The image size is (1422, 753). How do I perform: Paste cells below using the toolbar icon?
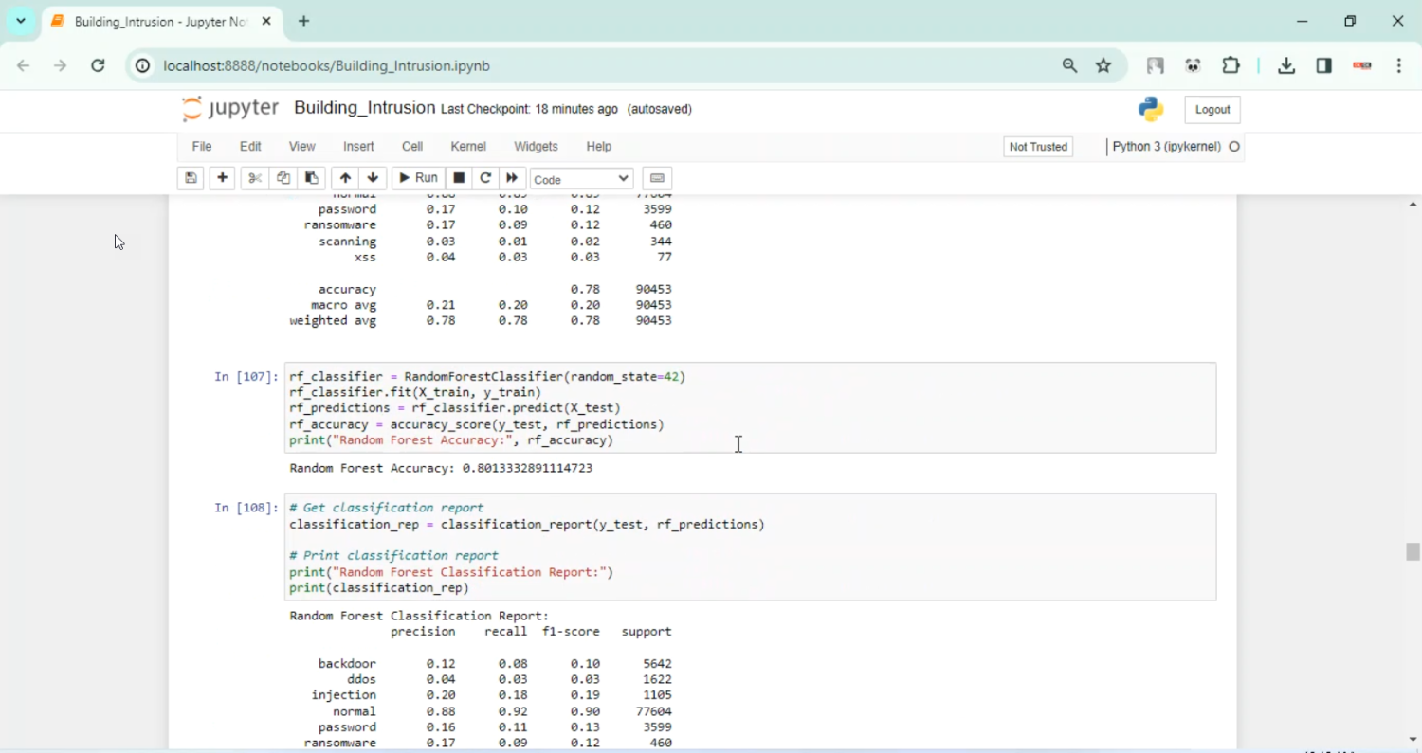[311, 178]
